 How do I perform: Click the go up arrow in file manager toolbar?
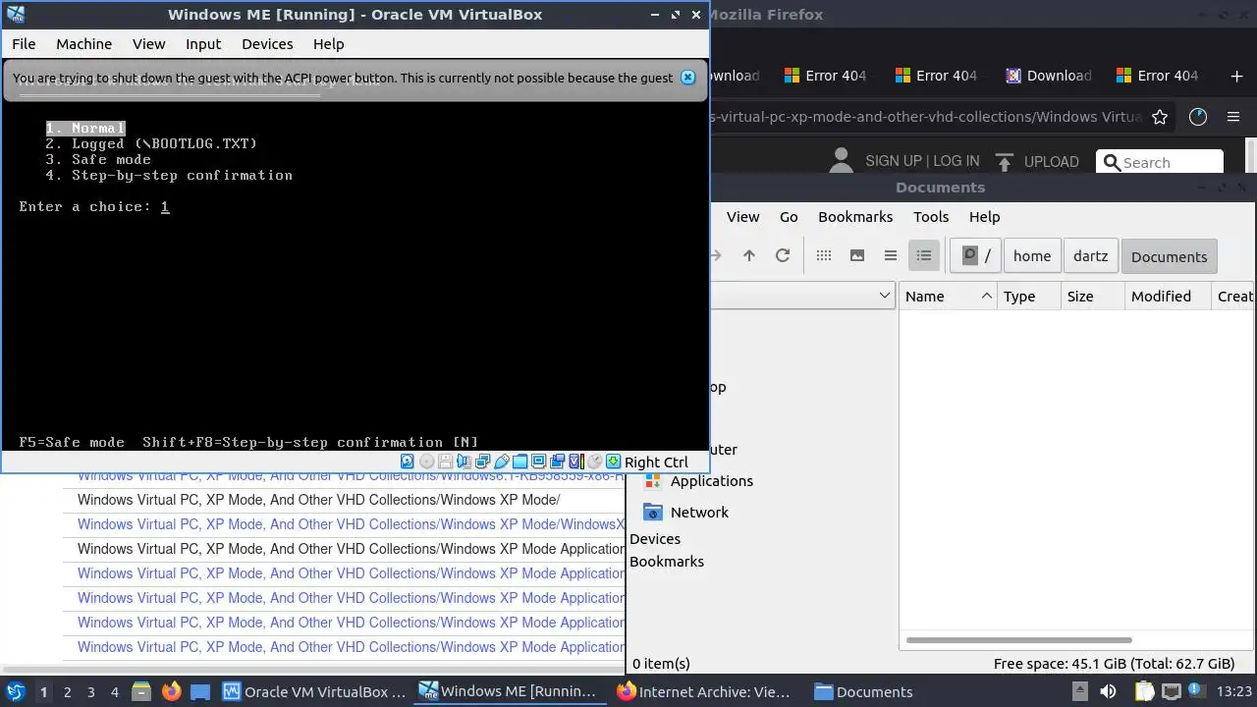tap(749, 255)
